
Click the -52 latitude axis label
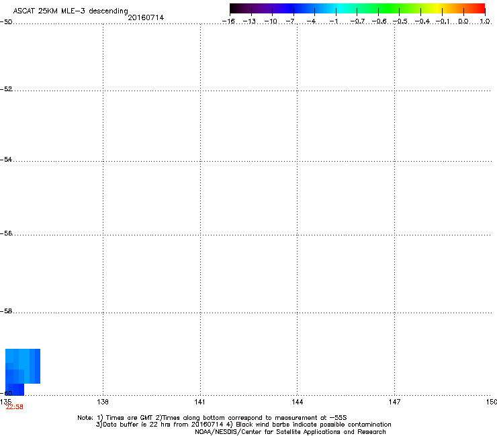point(6,89)
